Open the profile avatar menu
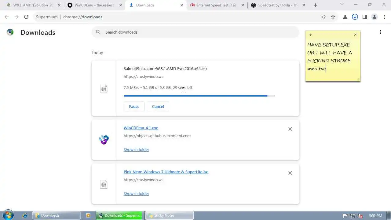This screenshot has height=220, width=391. point(375,17)
